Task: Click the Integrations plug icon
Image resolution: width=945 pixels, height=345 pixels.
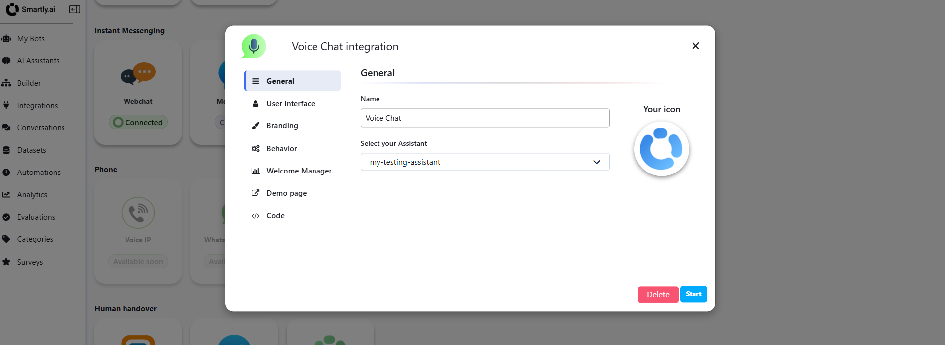Action: pyautogui.click(x=6, y=105)
